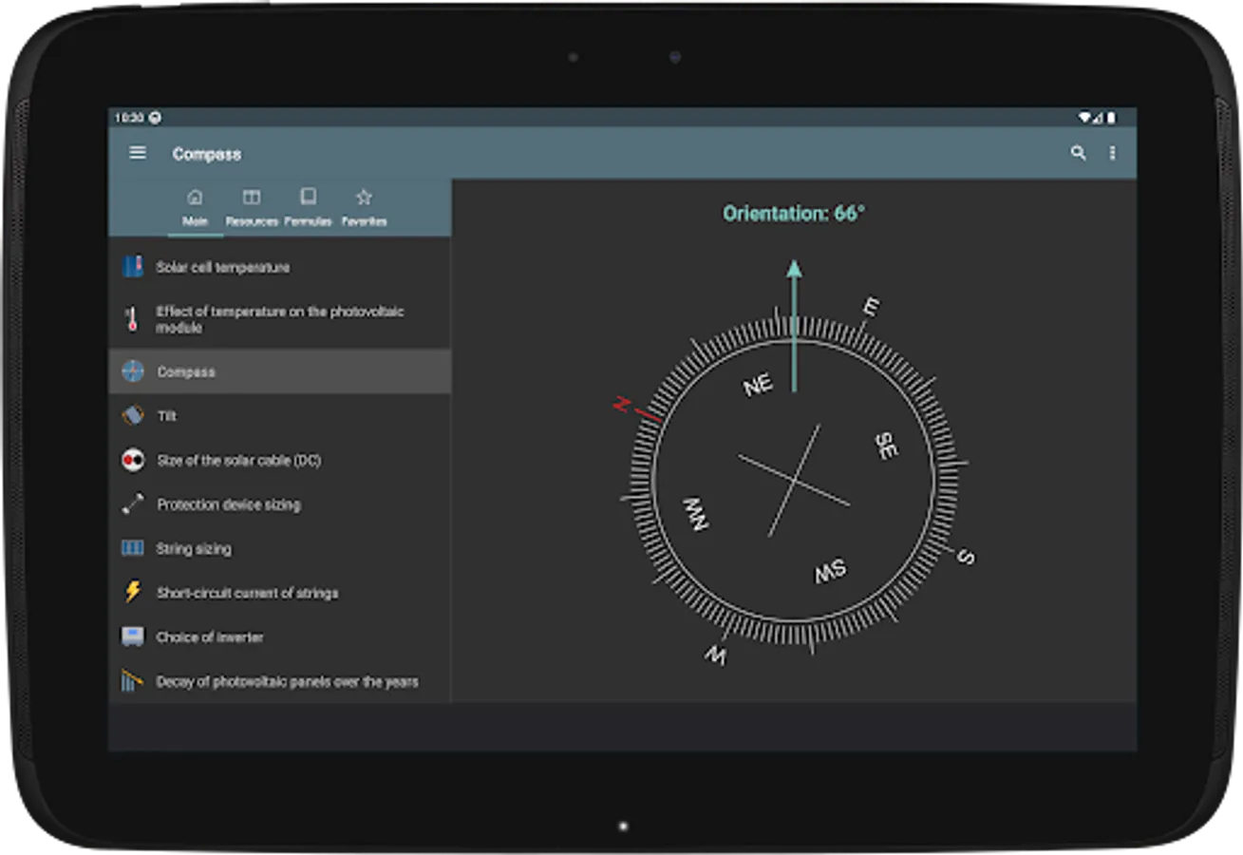The width and height of the screenshot is (1243, 855).
Task: Click the red N marker on the compass
Action: pyautogui.click(x=623, y=405)
